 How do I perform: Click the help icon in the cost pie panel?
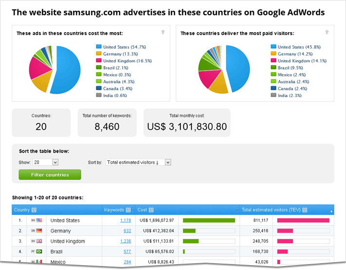(163, 32)
